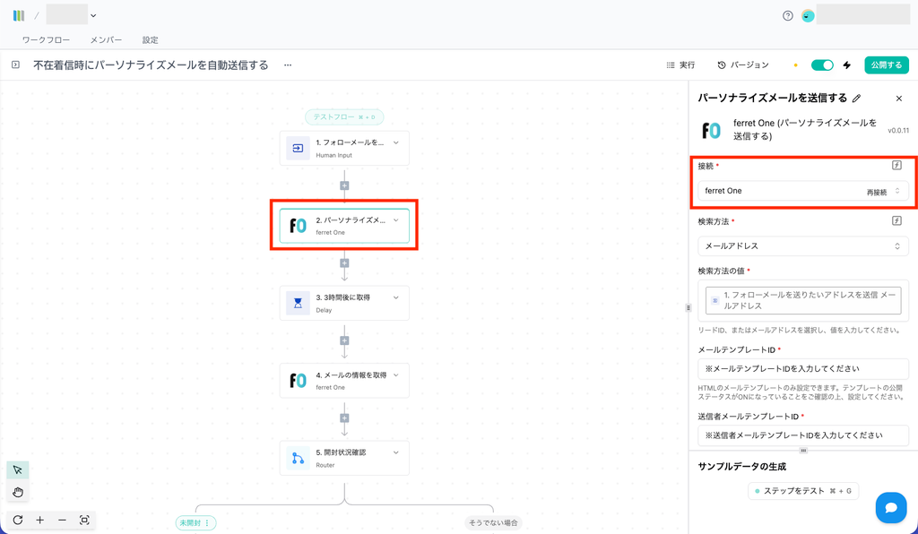Open the chat support bubble
Viewport: 918px width, 534px height.
891,508
